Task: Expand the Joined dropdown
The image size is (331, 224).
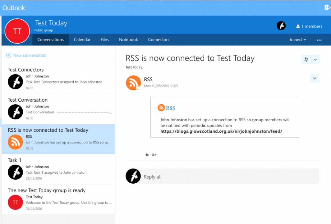Action: tap(298, 40)
